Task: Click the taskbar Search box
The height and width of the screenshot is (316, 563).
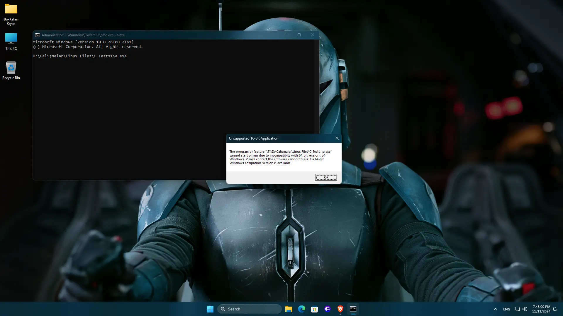Action: (x=249, y=309)
